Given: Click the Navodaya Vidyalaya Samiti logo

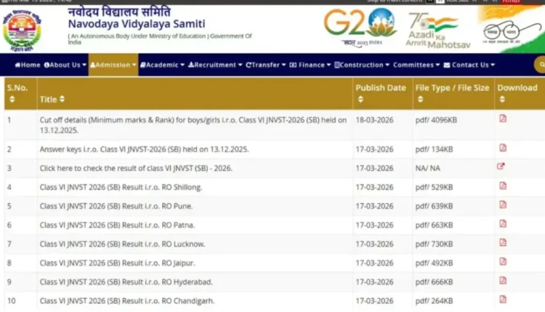Looking at the screenshot, I should (x=22, y=30).
